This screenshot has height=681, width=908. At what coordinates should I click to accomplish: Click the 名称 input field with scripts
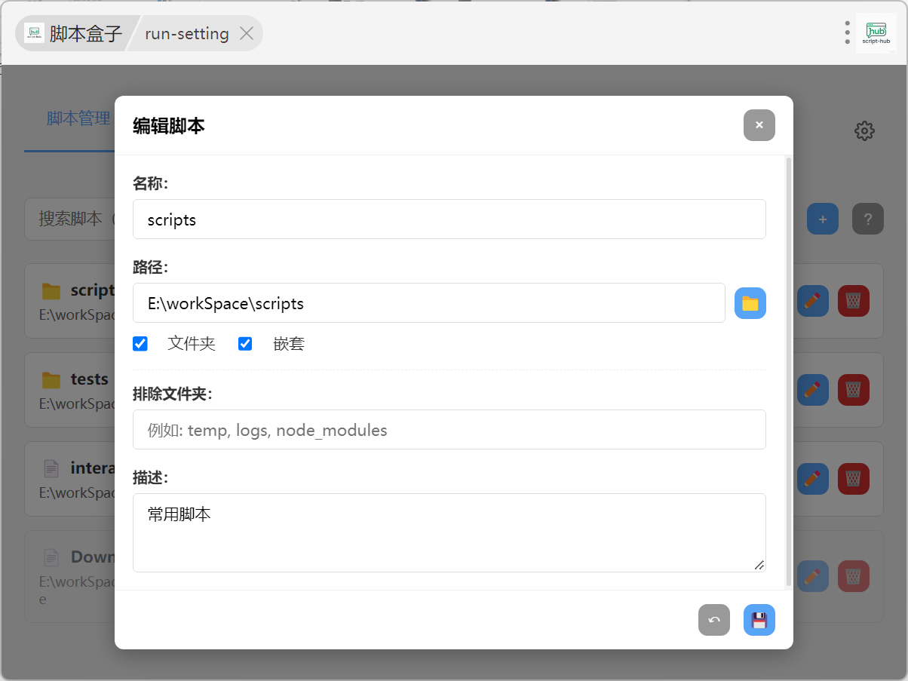[449, 219]
